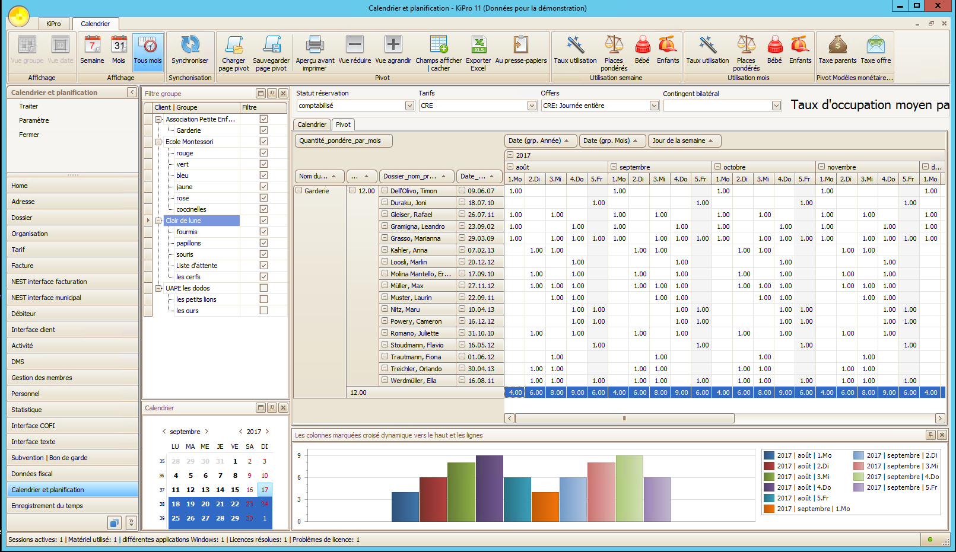Collapse the Clair de lune tree node

tap(158, 221)
